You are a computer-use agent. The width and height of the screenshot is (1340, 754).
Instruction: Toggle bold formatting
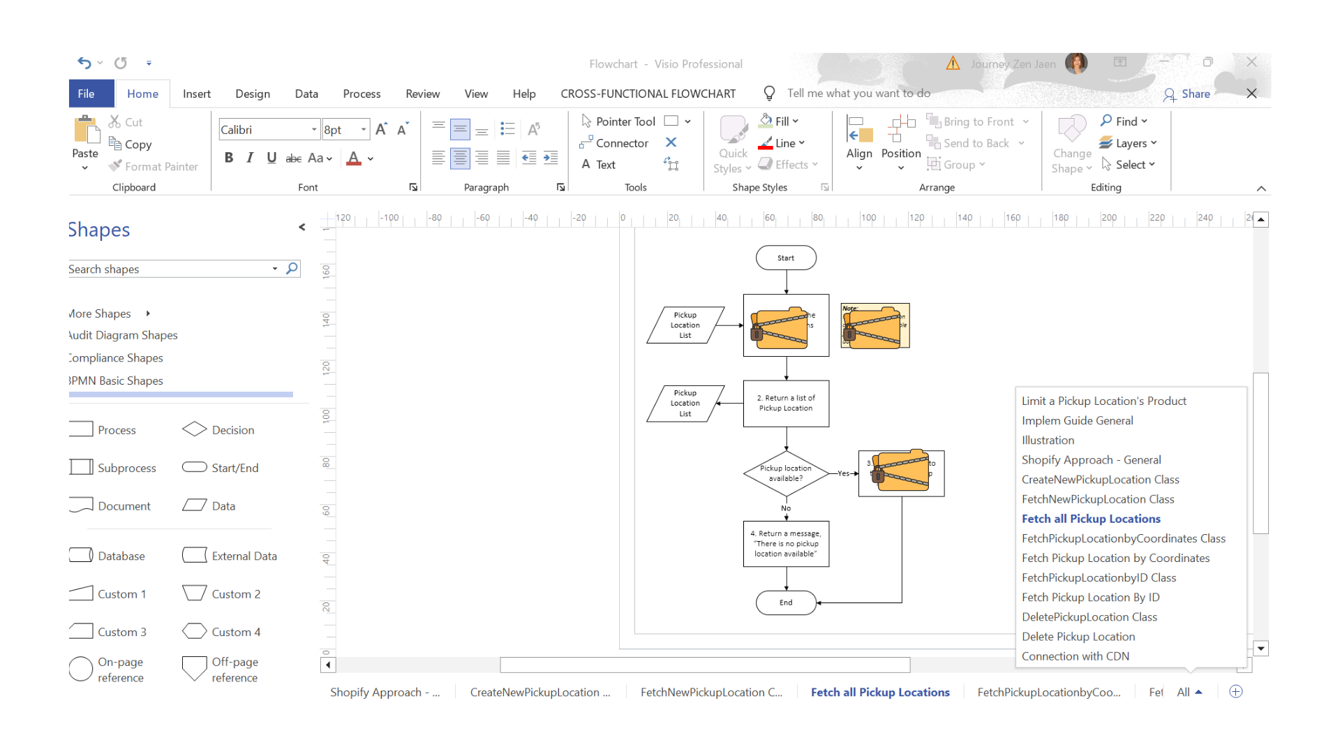point(228,158)
